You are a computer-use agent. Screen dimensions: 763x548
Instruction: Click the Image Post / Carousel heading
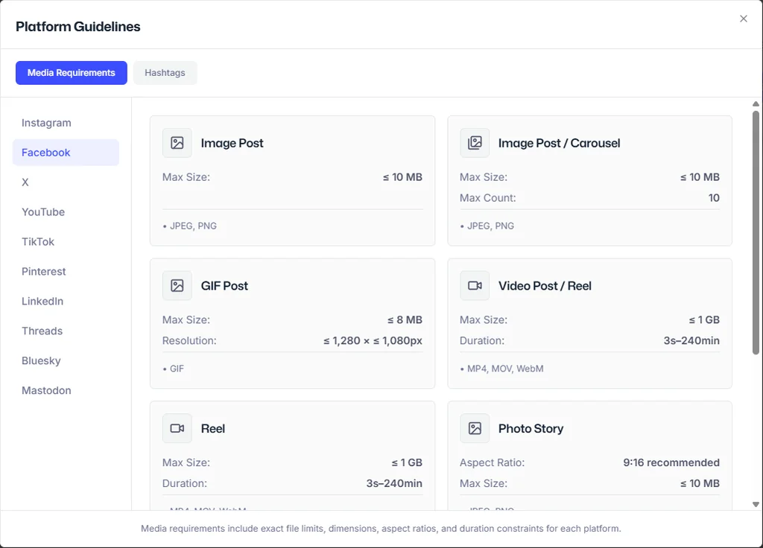pyautogui.click(x=559, y=143)
